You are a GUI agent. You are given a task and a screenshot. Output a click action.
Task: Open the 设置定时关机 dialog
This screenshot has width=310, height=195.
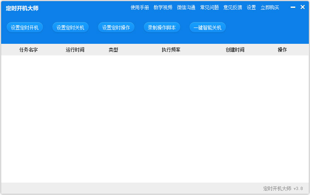click(71, 28)
